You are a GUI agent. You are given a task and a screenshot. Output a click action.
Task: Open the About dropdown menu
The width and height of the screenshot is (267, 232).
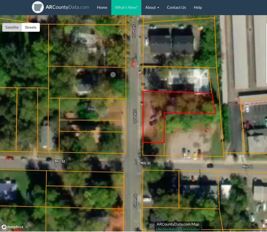[152, 7]
